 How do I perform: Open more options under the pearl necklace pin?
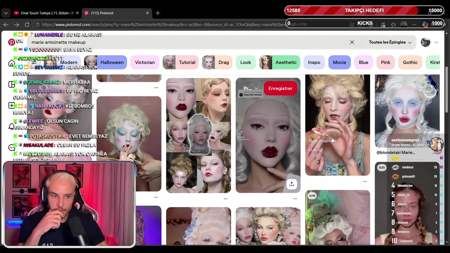pos(156,87)
